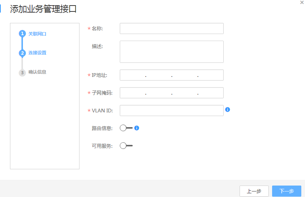
Task: Select the first octet of 子网掩码
Action: point(133,93)
